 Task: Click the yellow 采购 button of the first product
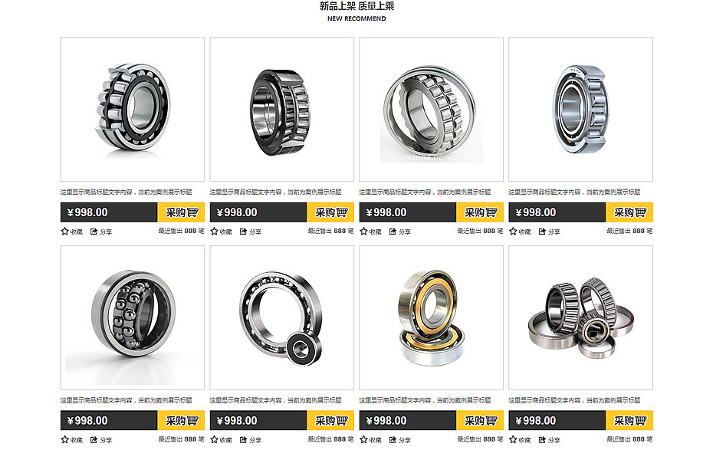[x=181, y=212]
